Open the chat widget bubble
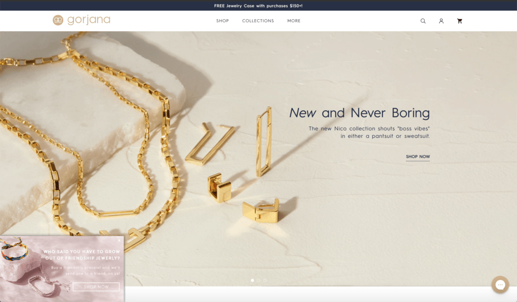Viewport: 517px width, 302px height. (500, 285)
